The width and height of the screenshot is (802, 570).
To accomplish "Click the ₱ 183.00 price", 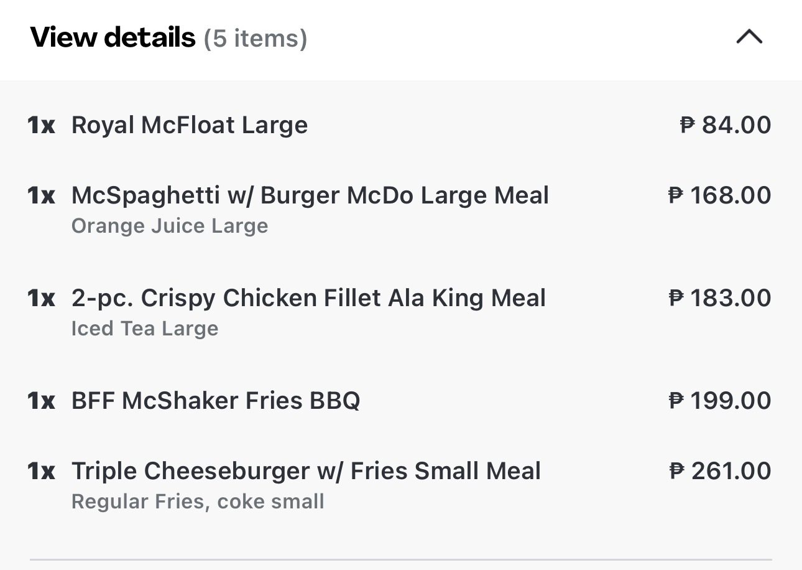I will (x=720, y=298).
